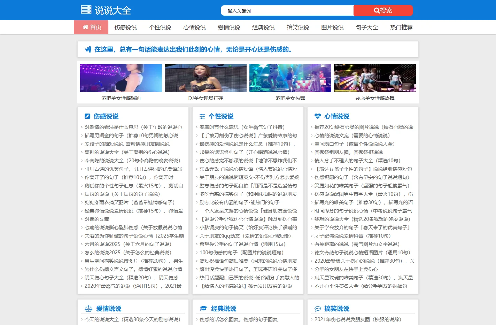Viewport: 496px width, 325px height.
Task: Click the edit icon beside 伤感说说 heading
Action: click(87, 116)
